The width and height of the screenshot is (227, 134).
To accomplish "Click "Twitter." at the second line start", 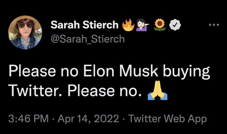I will coord(34,90).
